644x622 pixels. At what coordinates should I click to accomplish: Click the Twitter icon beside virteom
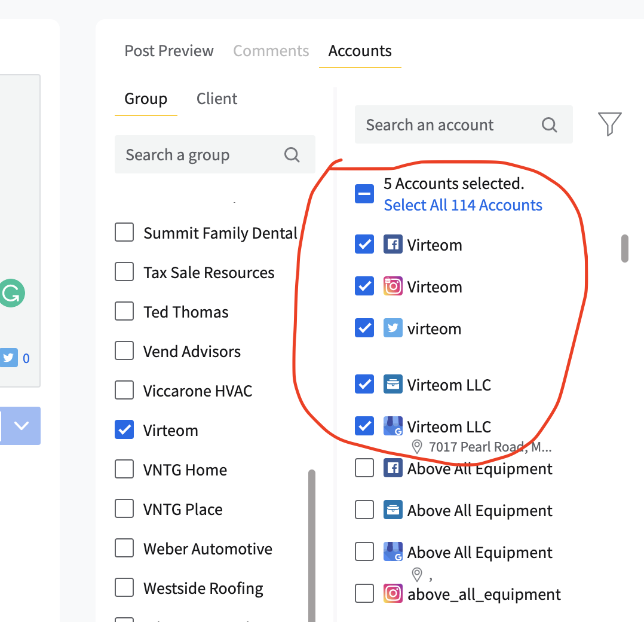click(392, 328)
